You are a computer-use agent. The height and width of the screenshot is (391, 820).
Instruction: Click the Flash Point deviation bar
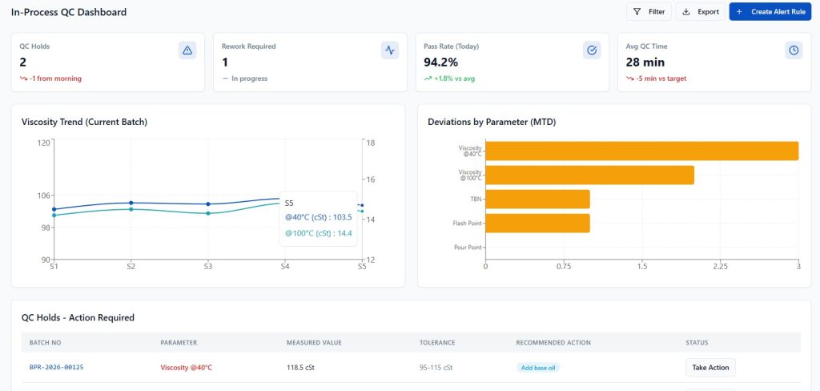pos(537,223)
